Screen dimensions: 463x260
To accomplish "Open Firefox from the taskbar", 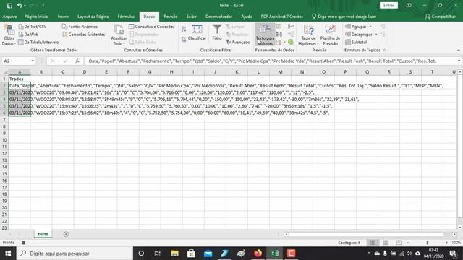I will 258,253.
